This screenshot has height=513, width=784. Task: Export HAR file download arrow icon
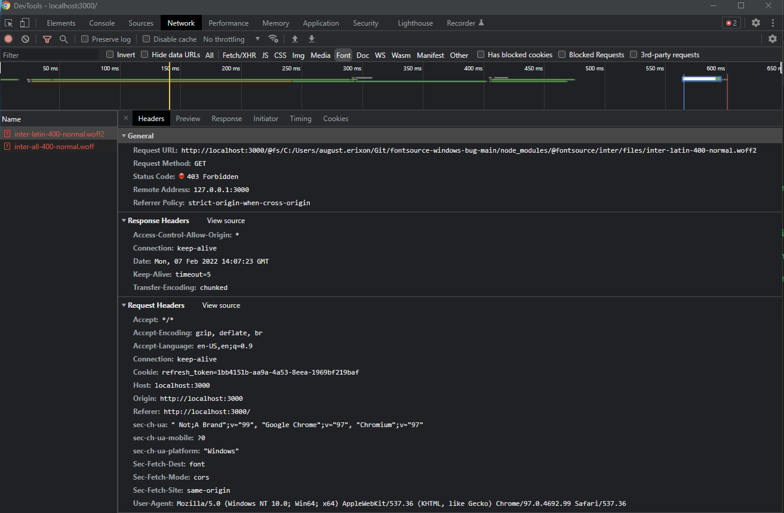pyautogui.click(x=312, y=39)
